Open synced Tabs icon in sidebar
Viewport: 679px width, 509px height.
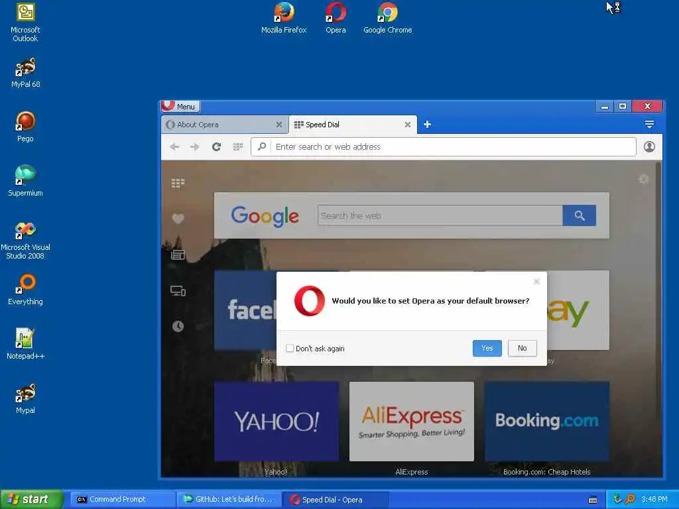[178, 291]
